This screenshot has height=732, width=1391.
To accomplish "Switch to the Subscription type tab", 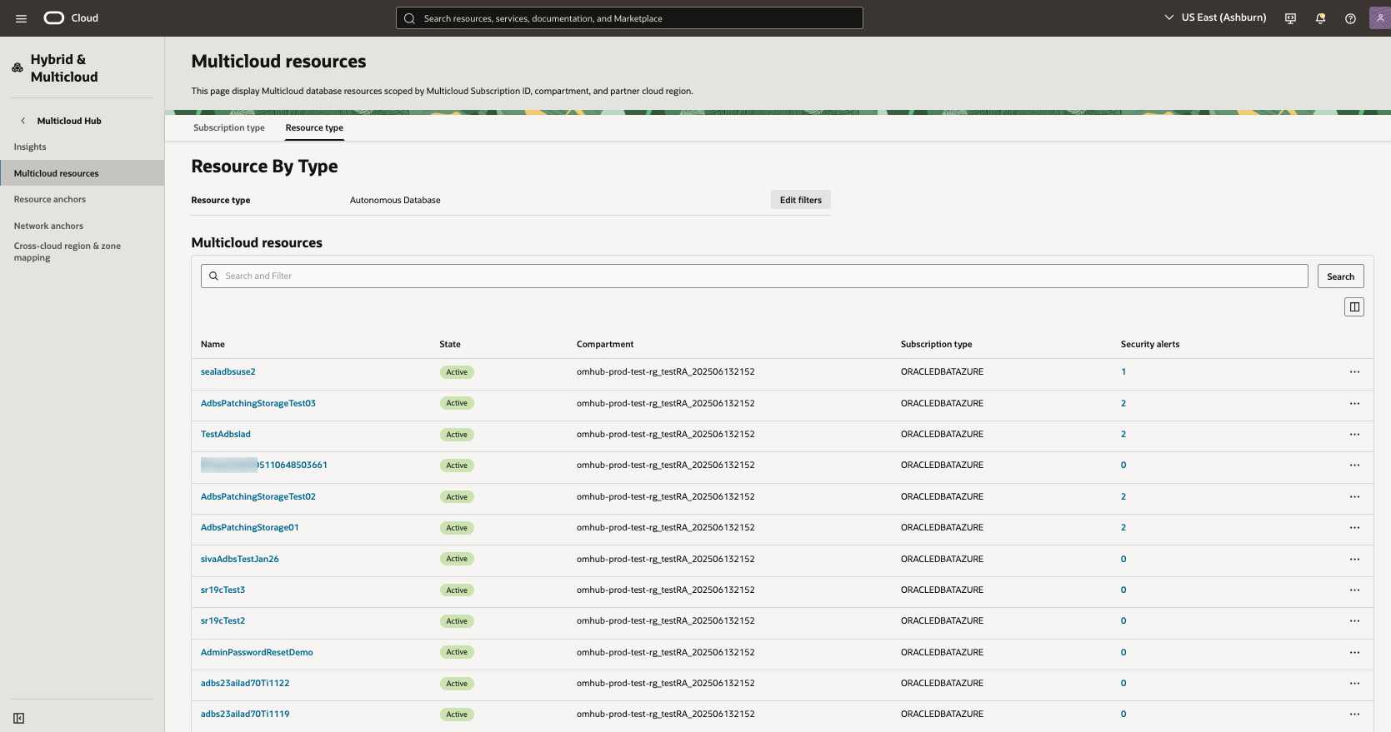I will click(x=229, y=127).
